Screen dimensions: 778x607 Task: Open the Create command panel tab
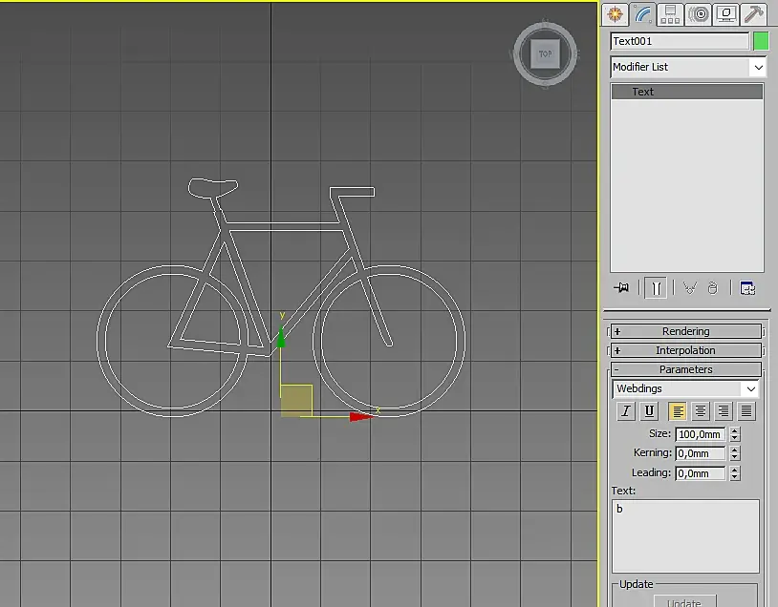[x=615, y=13]
